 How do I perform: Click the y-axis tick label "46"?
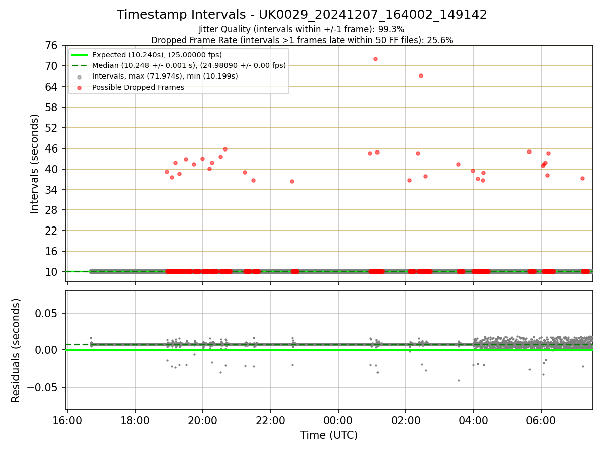pos(52,148)
